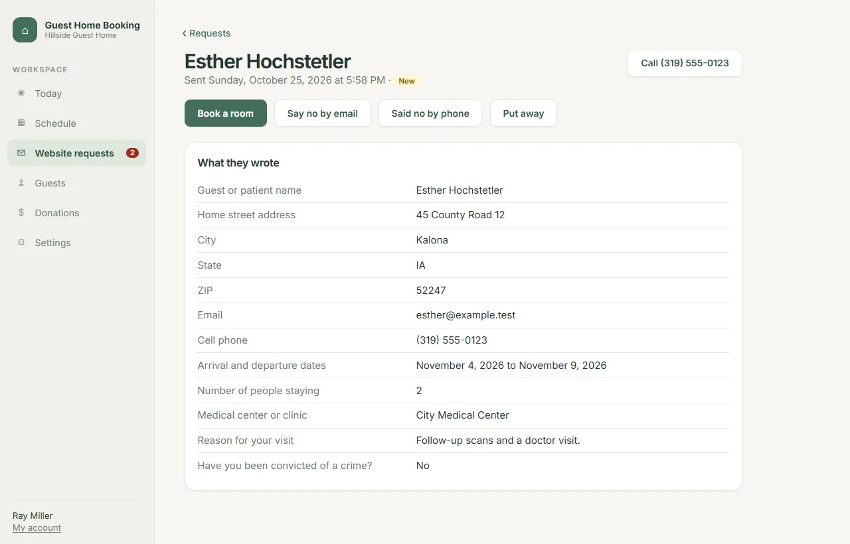
Task: Click the Settings gear icon
Action: pos(21,243)
